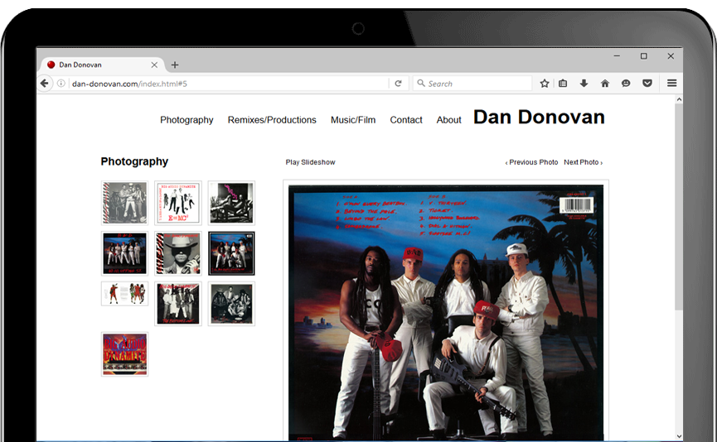Open the Pocket icon in the toolbar
This screenshot has width=717, height=442.
647,84
